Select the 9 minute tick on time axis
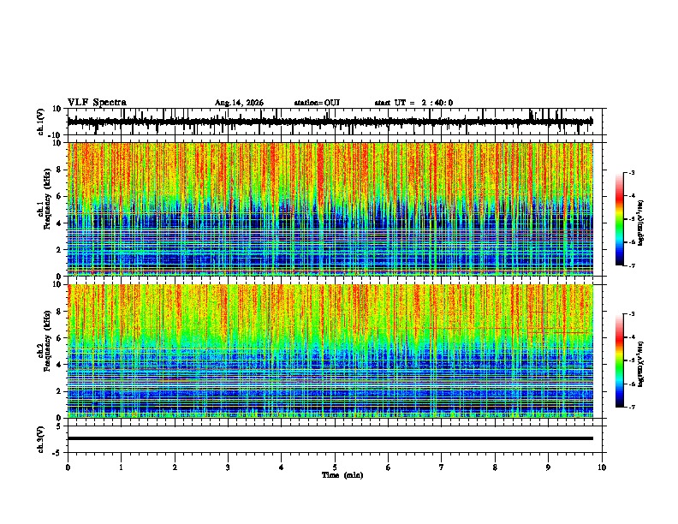Image resolution: width=678 pixels, height=524 pixels. click(548, 467)
